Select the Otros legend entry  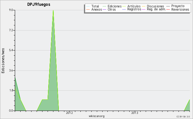pos(109,9)
